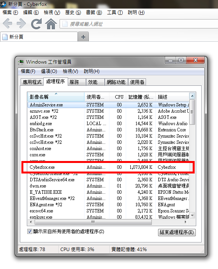
Task: Reload page with Cyberfox refresh icon
Action: pos(36,23)
